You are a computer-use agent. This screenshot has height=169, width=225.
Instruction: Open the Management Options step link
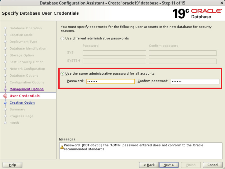click(x=26, y=89)
